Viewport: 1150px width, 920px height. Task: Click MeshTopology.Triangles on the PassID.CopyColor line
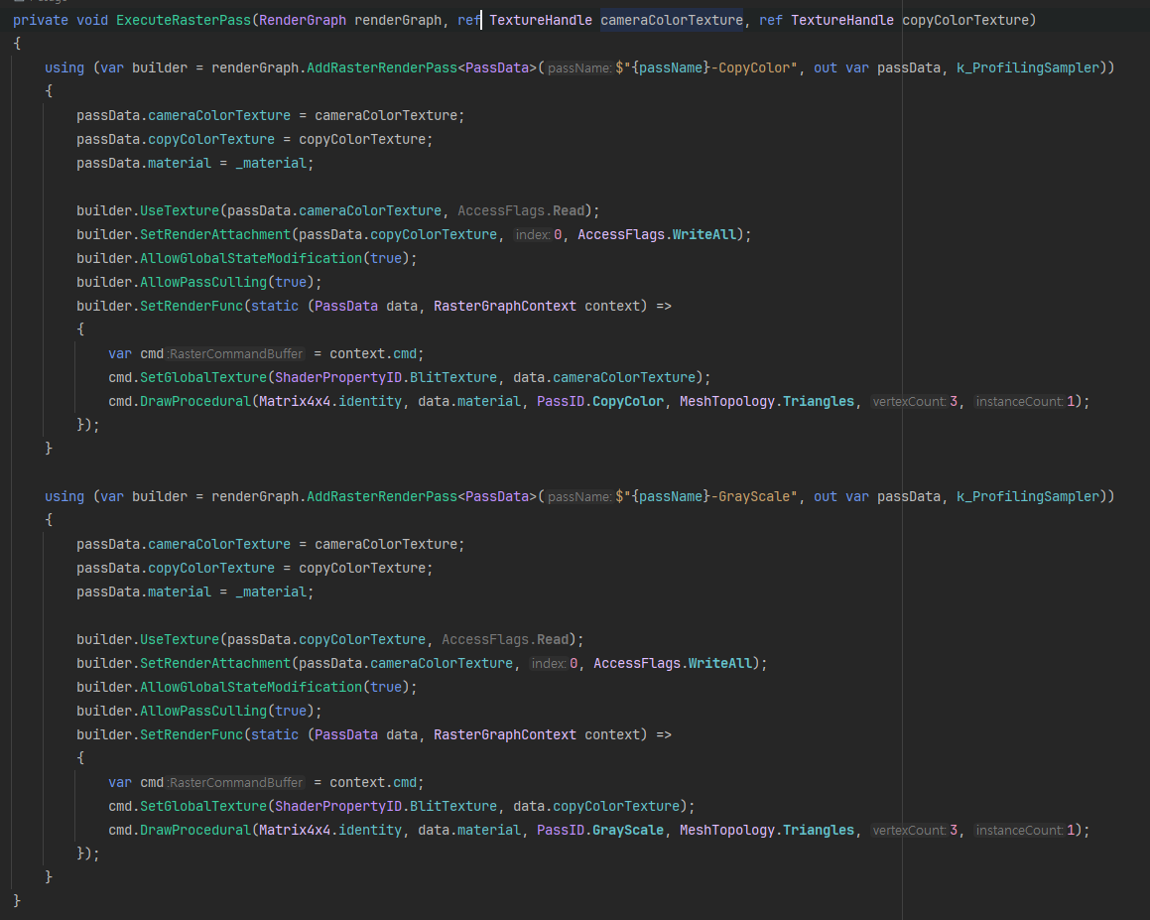click(767, 401)
